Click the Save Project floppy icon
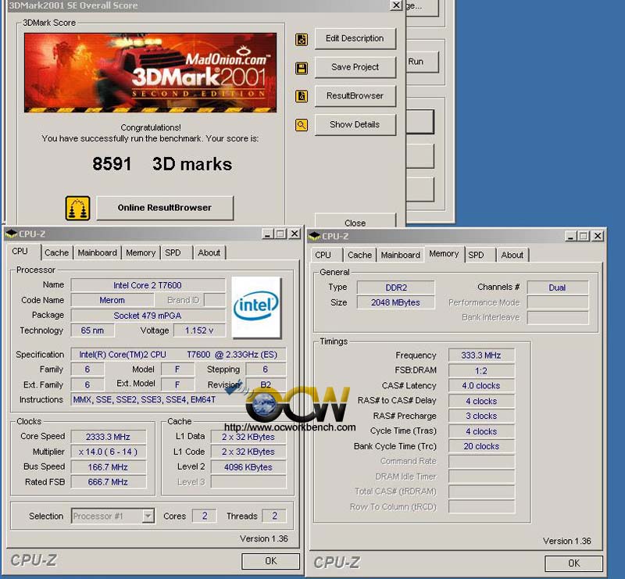The height and width of the screenshot is (579, 625). pos(302,68)
